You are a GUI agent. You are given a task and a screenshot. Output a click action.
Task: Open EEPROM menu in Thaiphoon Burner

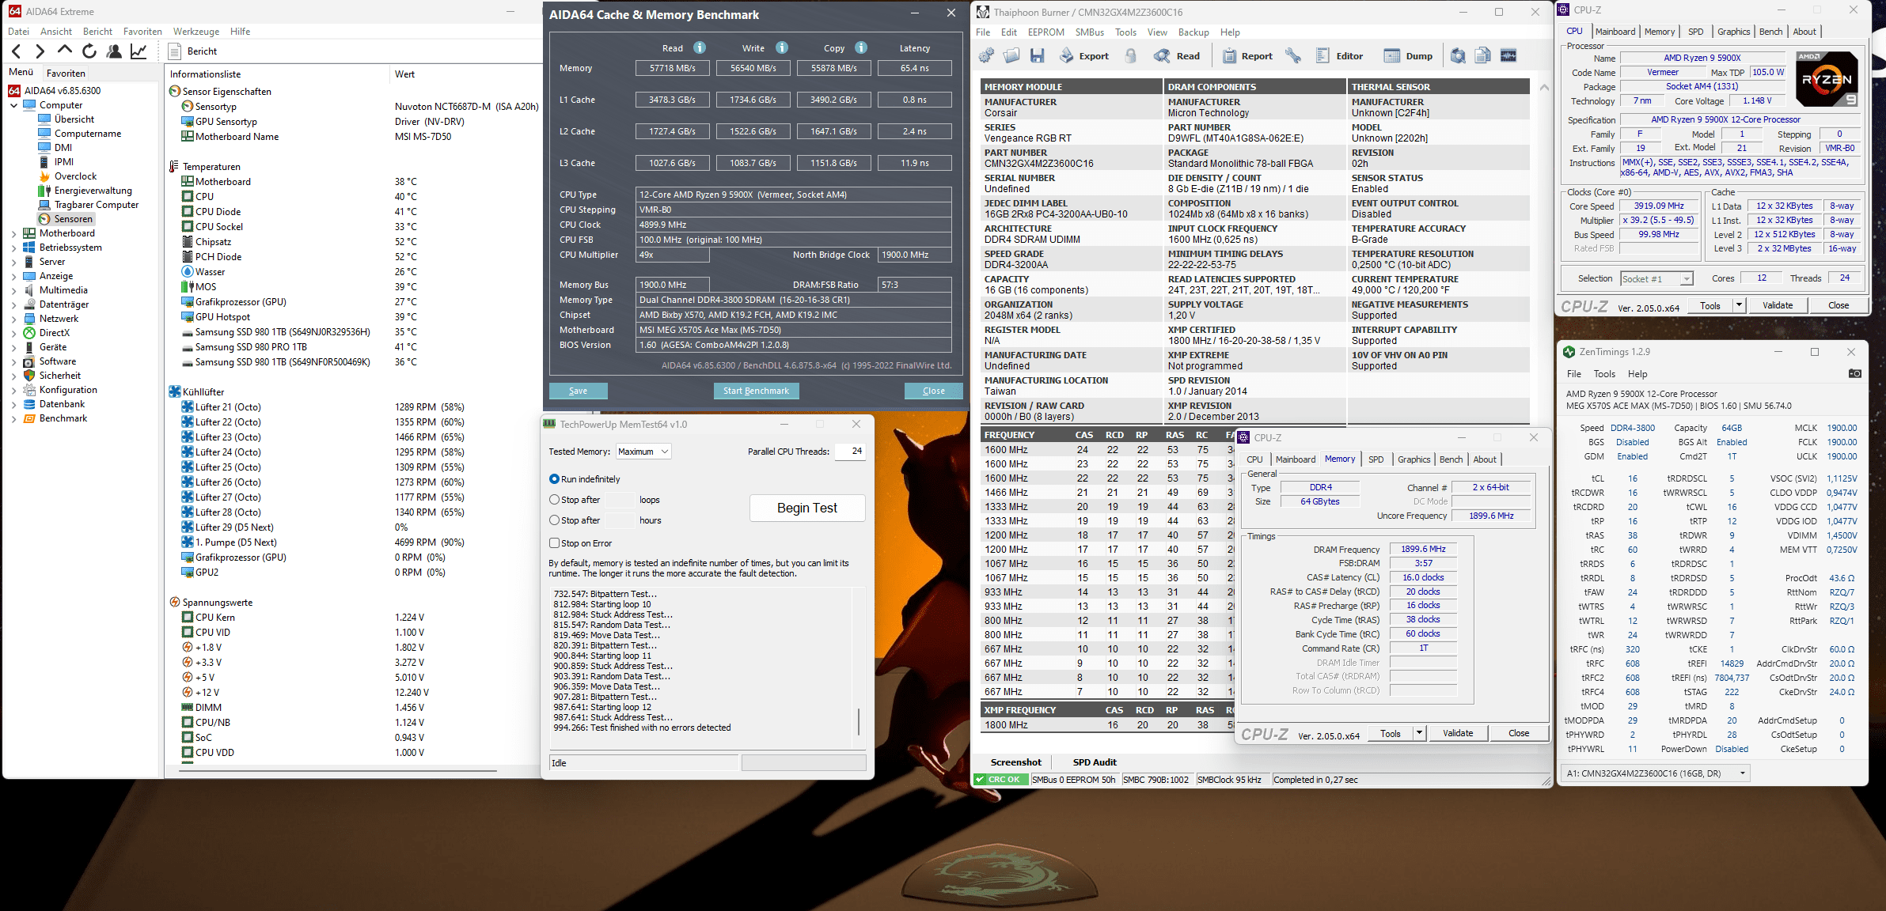[1045, 32]
